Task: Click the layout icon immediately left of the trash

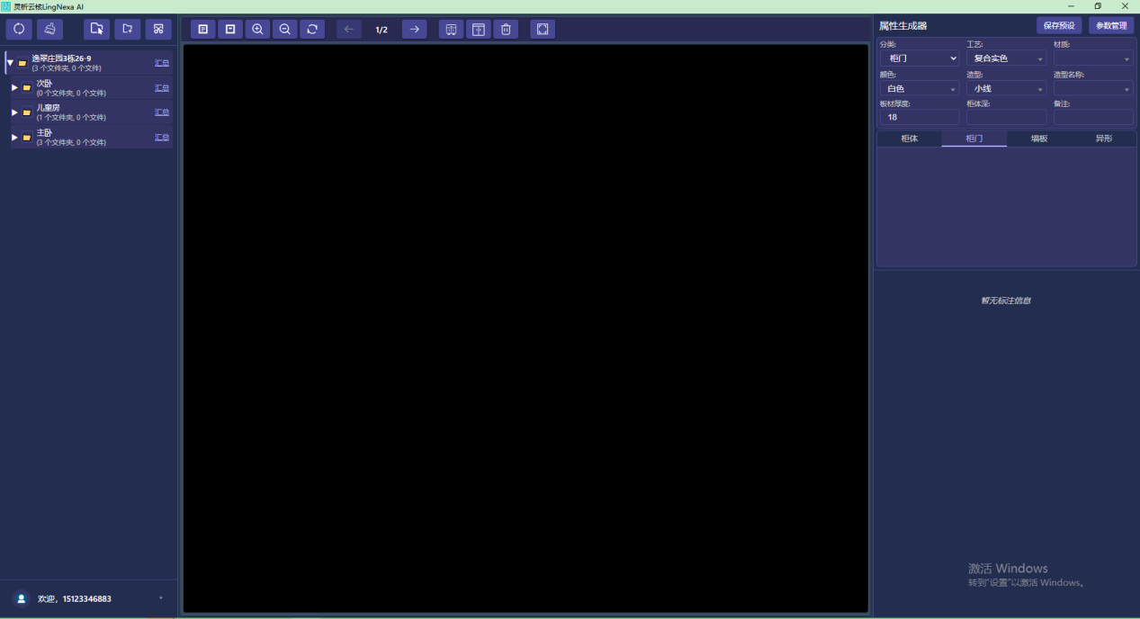Action: point(478,30)
